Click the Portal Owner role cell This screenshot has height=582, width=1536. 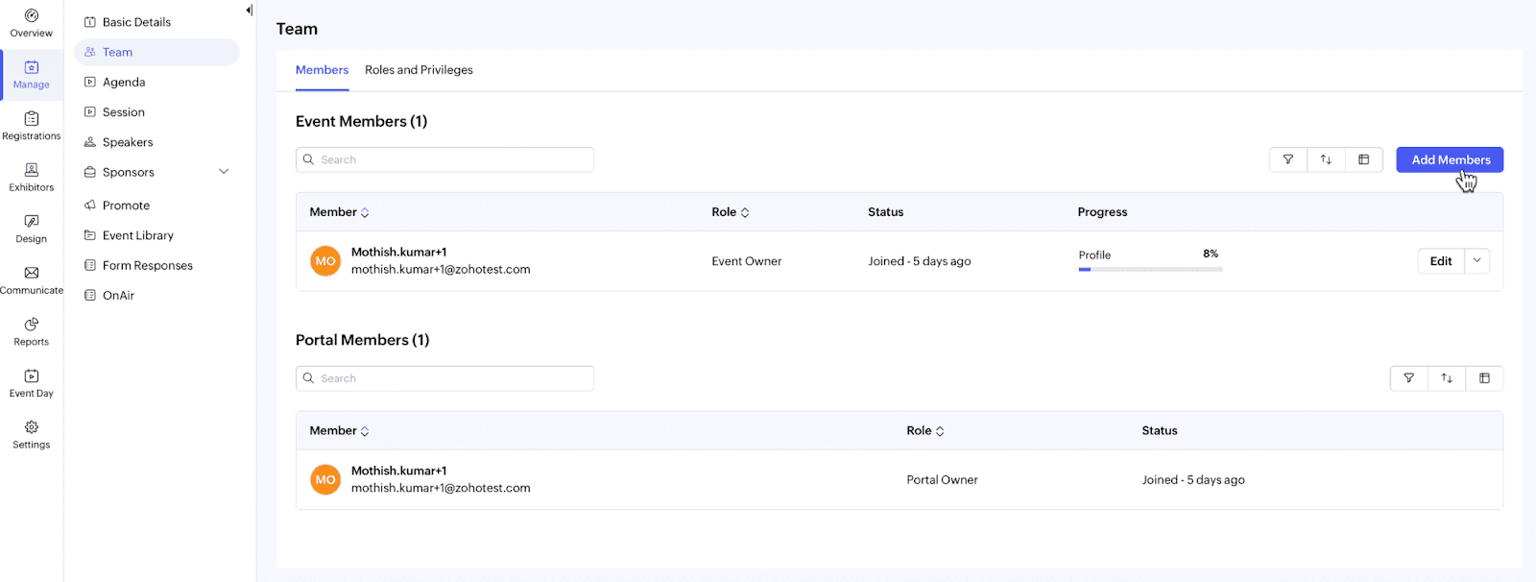pyautogui.click(x=942, y=480)
